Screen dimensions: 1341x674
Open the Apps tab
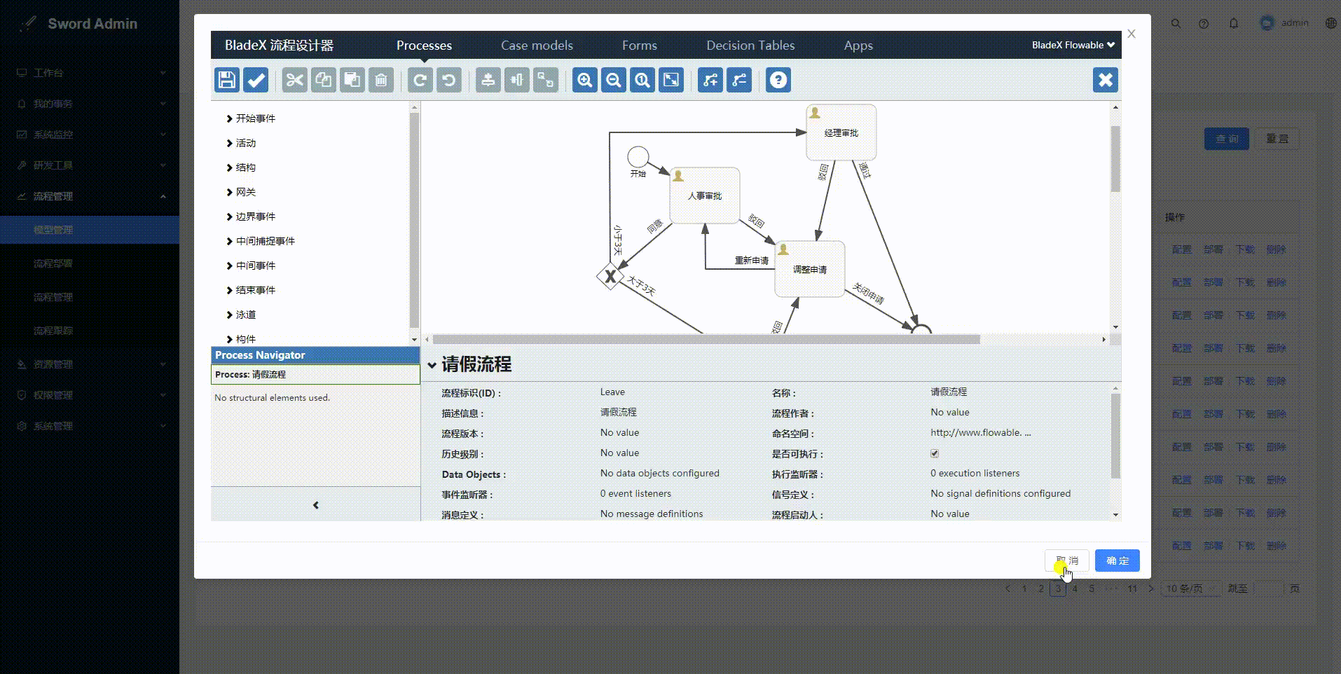click(858, 46)
